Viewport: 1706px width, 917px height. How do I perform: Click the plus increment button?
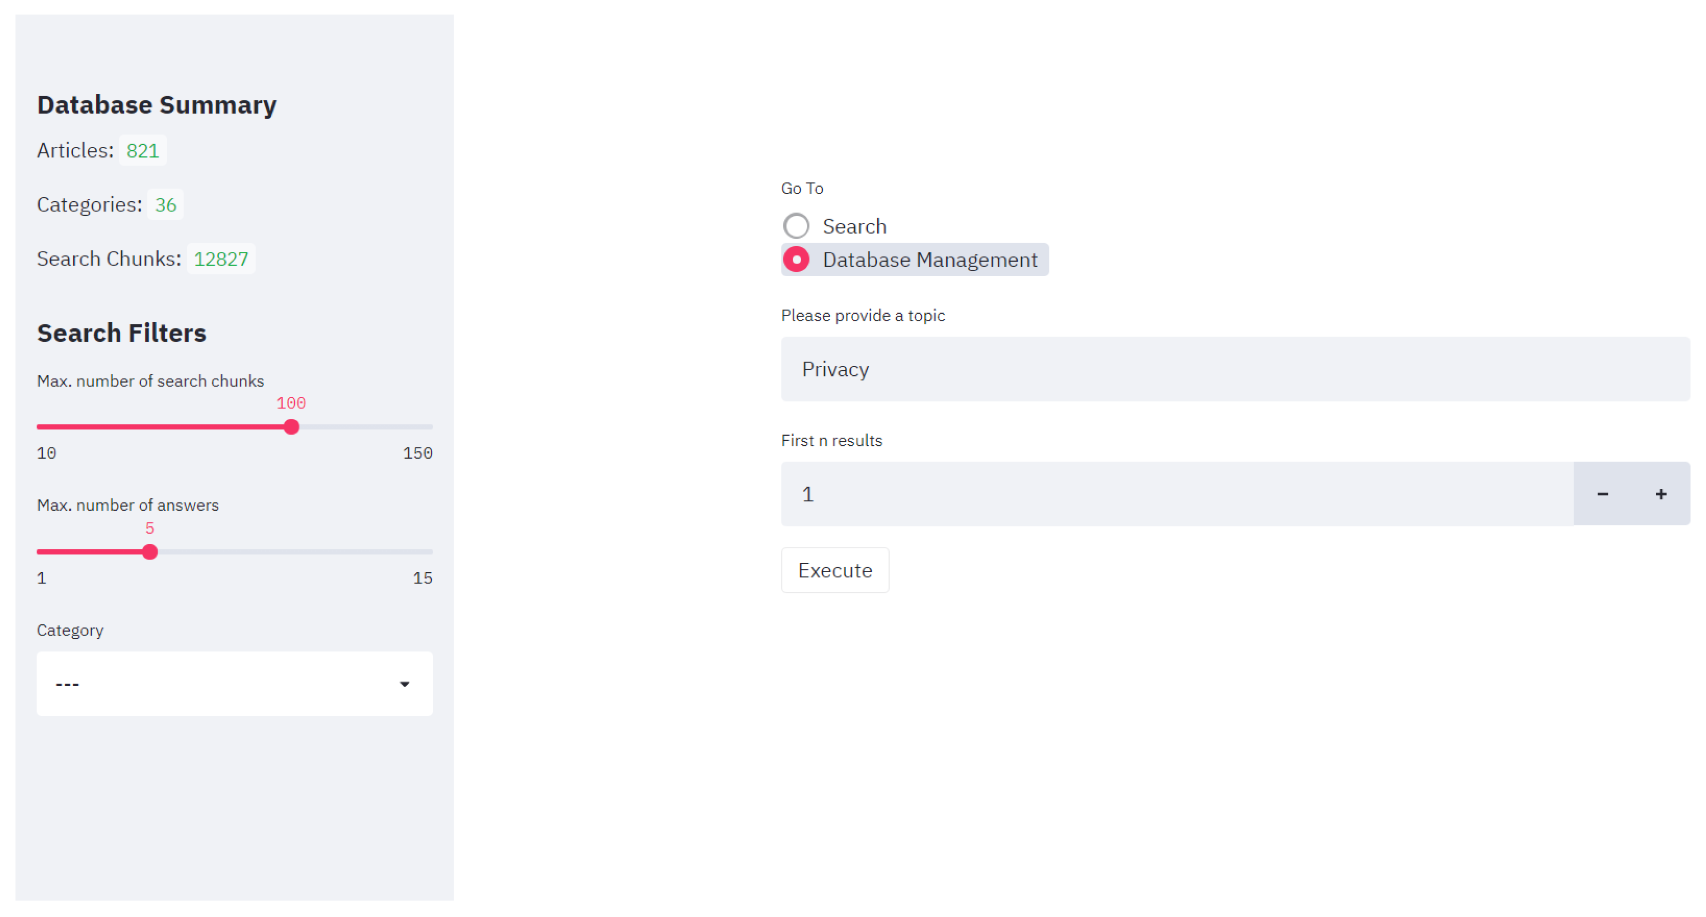[x=1660, y=494]
